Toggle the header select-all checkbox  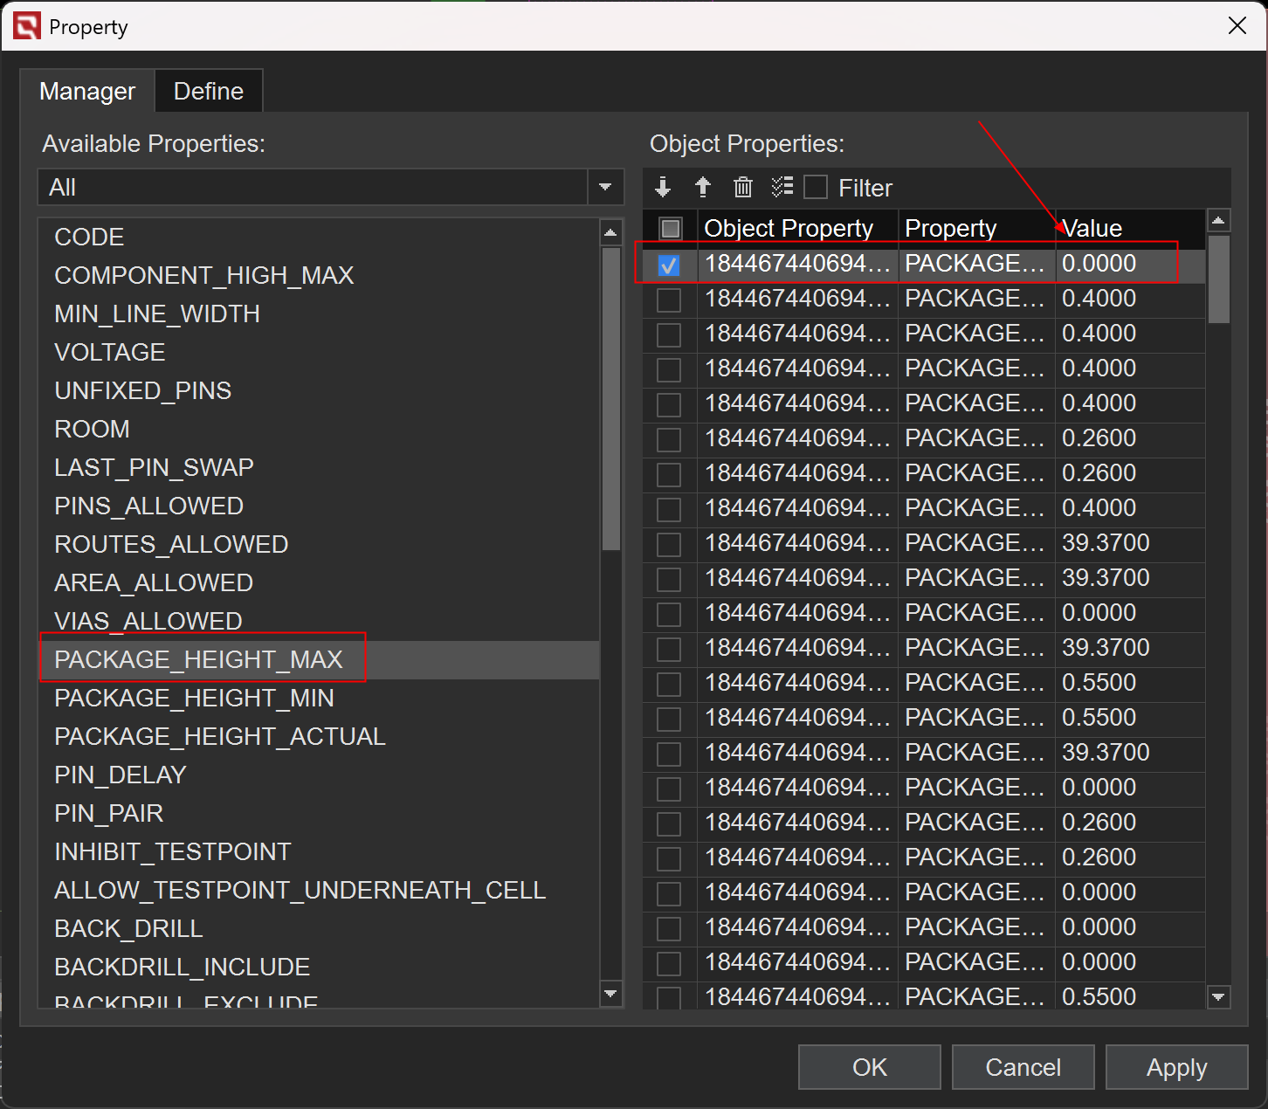click(x=671, y=229)
